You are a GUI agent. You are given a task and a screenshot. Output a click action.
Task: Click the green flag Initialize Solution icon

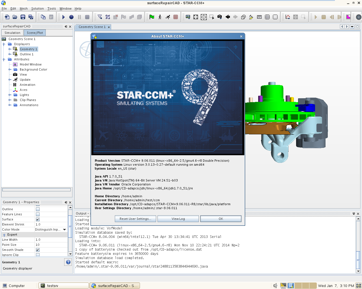[x=152, y=17]
